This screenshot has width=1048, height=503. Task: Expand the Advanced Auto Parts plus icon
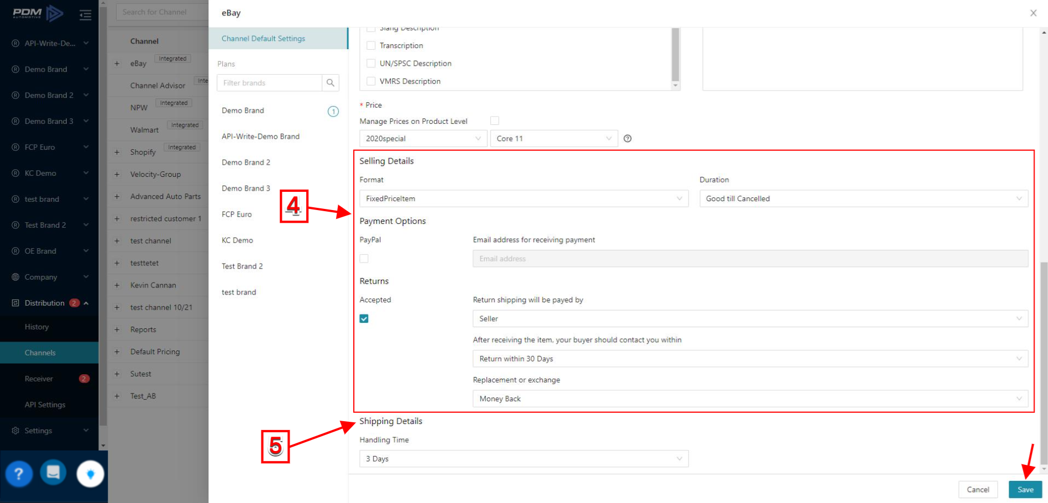coord(117,196)
